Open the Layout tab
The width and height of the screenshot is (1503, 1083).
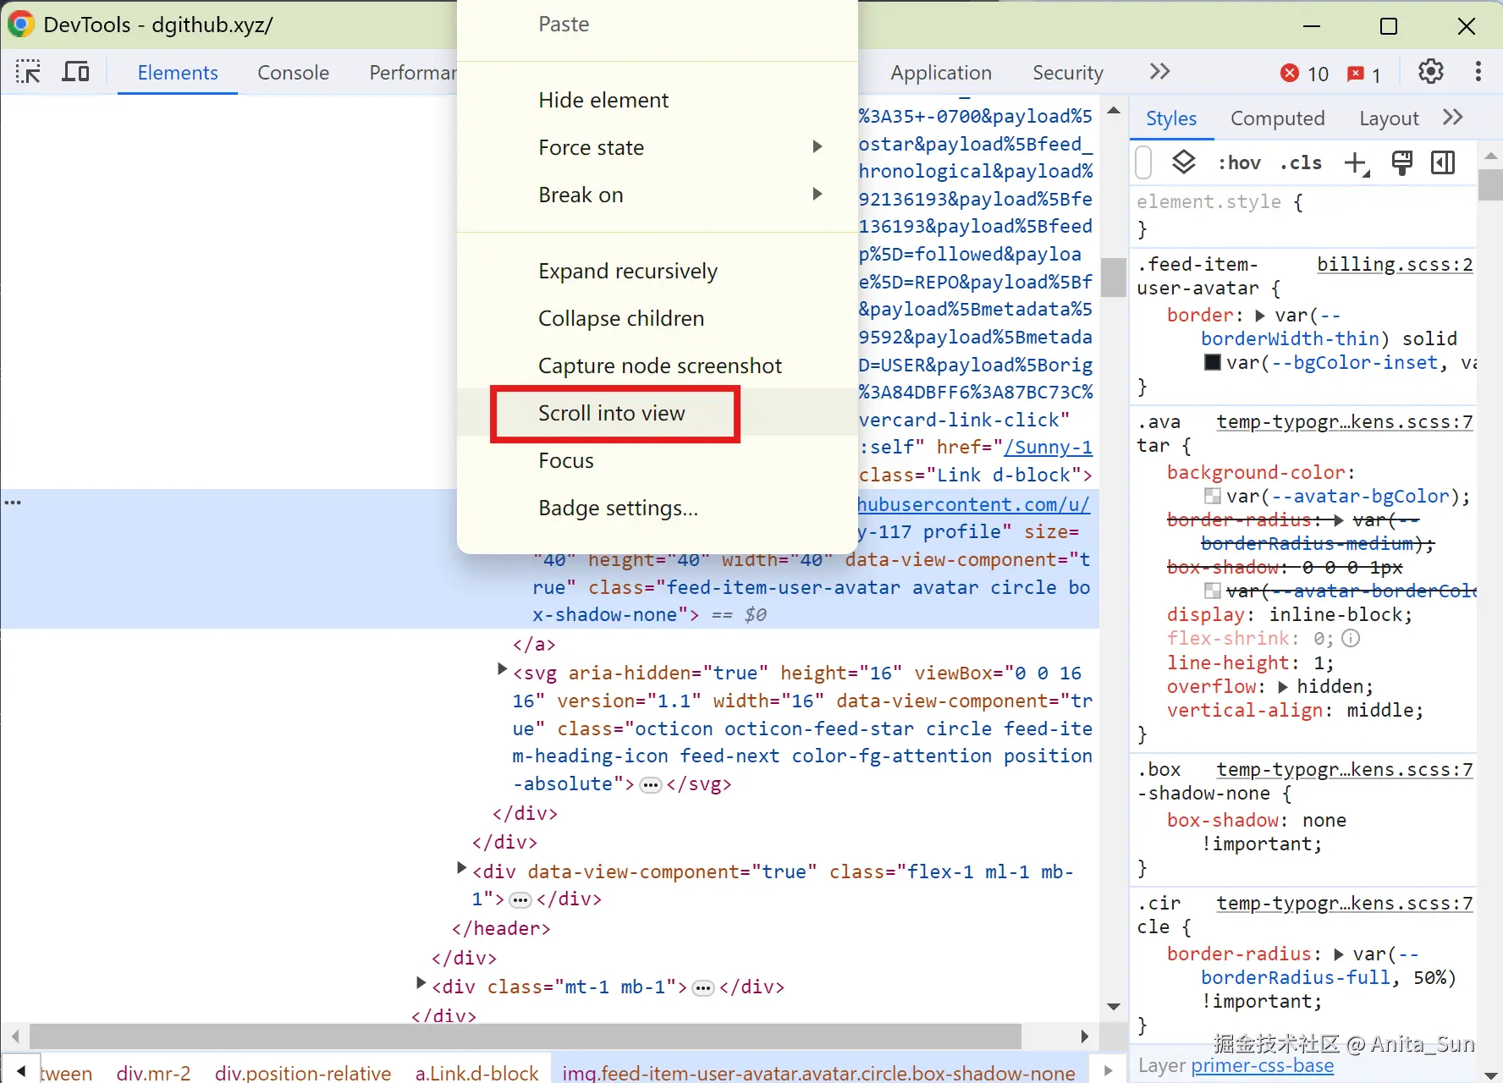(1389, 118)
